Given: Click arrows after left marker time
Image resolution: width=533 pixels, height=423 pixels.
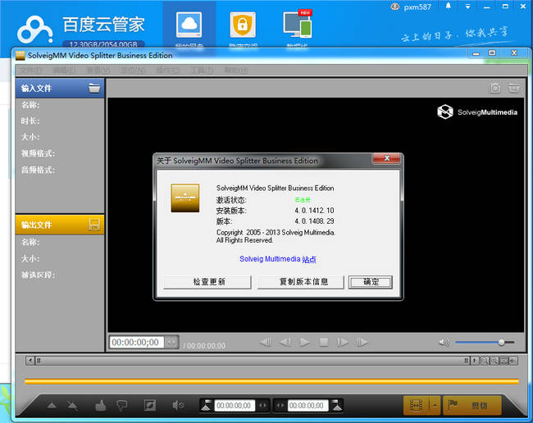Looking at the screenshot, I should pyautogui.click(x=262, y=405).
